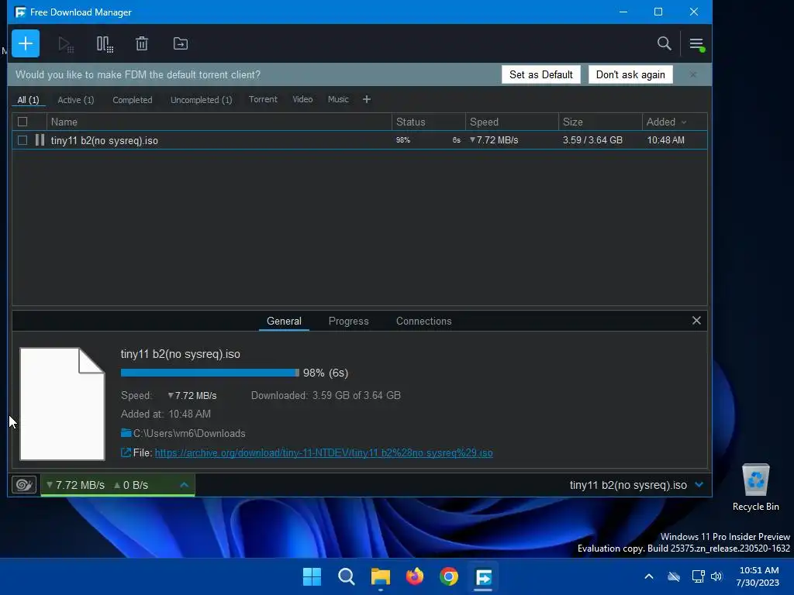Viewport: 794px width, 595px height.
Task: Click the cloud sync tray icon
Action: [x=674, y=576]
